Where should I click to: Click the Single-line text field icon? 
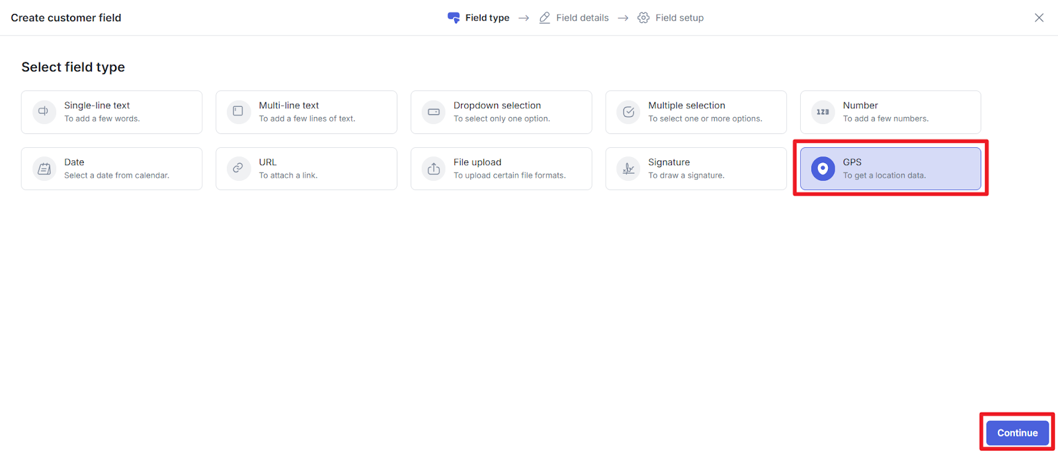(x=44, y=112)
